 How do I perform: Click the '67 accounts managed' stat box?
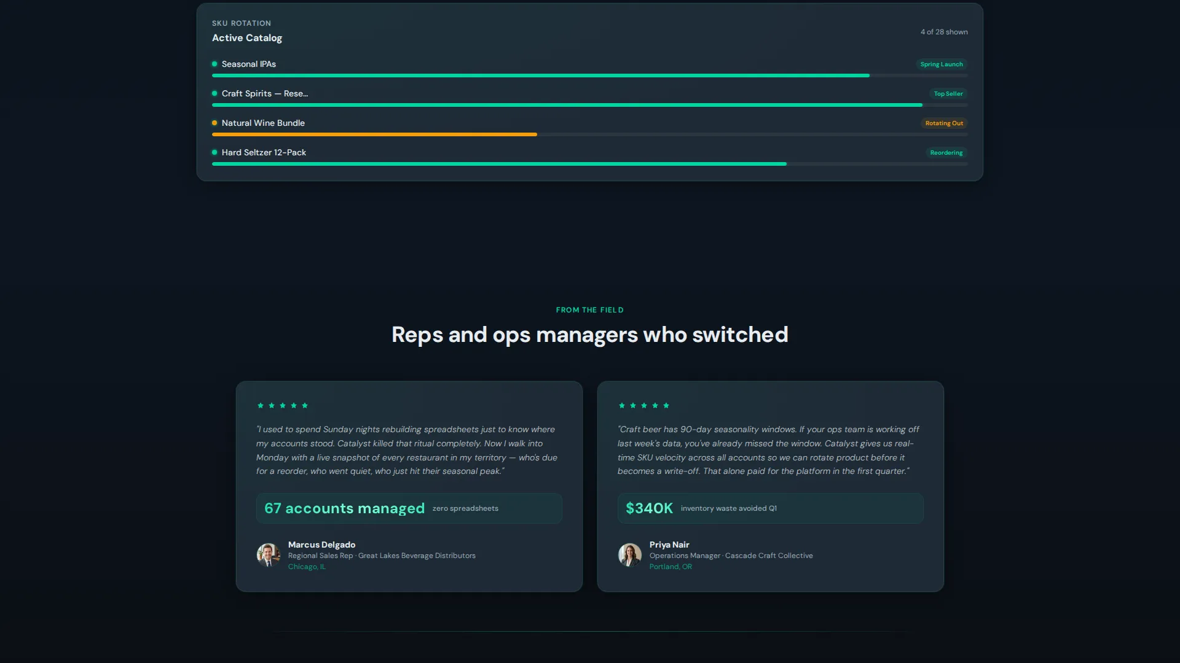[409, 508]
